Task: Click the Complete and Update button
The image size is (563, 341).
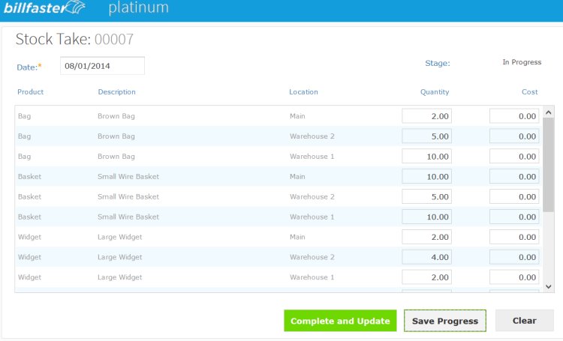Action: [x=339, y=321]
